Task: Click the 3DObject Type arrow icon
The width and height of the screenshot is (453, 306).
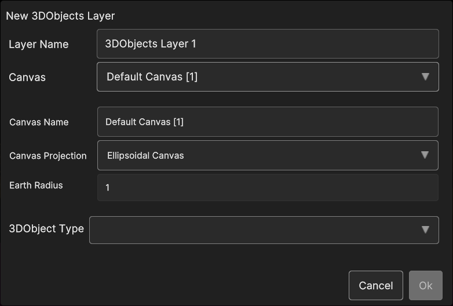Action: 425,230
